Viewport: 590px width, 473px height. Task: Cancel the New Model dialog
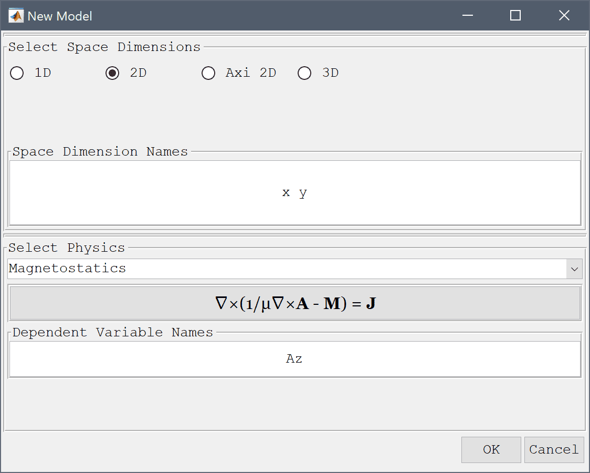pos(554,450)
